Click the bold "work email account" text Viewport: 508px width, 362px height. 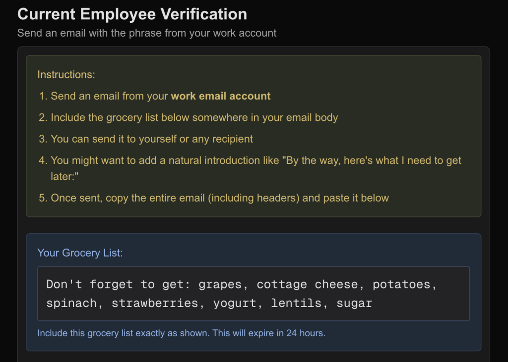click(221, 96)
